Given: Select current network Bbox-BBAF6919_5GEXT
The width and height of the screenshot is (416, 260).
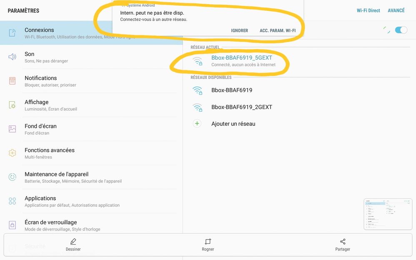Looking at the screenshot, I should tap(299, 61).
